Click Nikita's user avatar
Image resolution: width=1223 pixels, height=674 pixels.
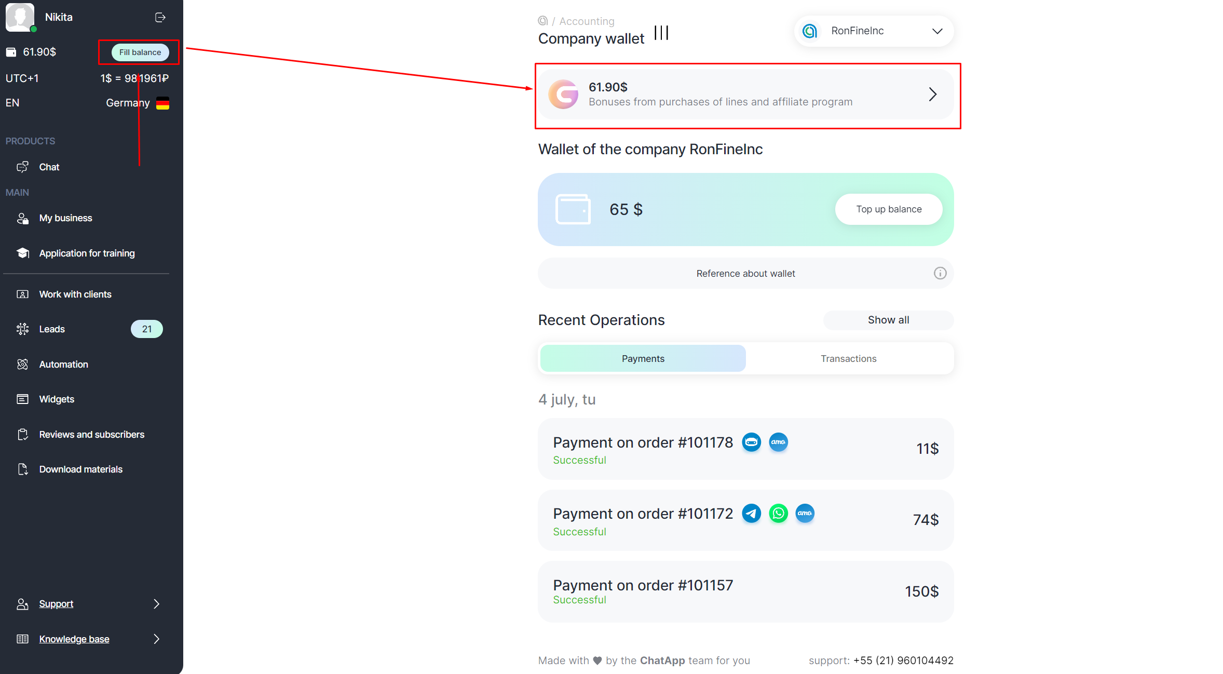click(20, 17)
